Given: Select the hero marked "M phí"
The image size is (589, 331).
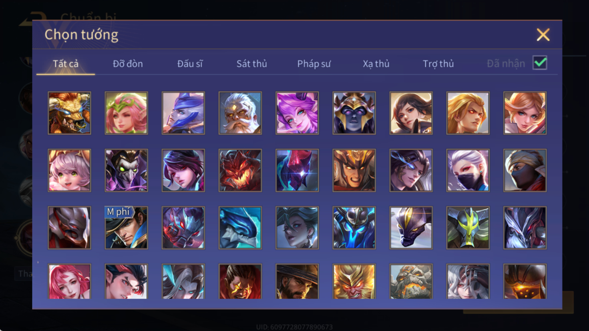Looking at the screenshot, I should 126,228.
